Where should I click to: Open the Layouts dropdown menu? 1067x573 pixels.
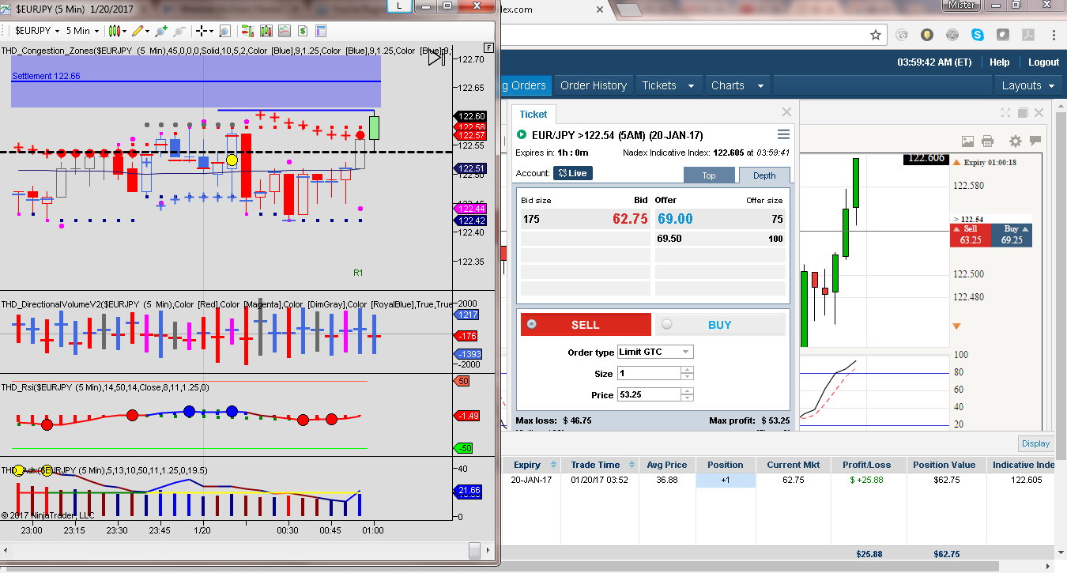tap(1028, 85)
